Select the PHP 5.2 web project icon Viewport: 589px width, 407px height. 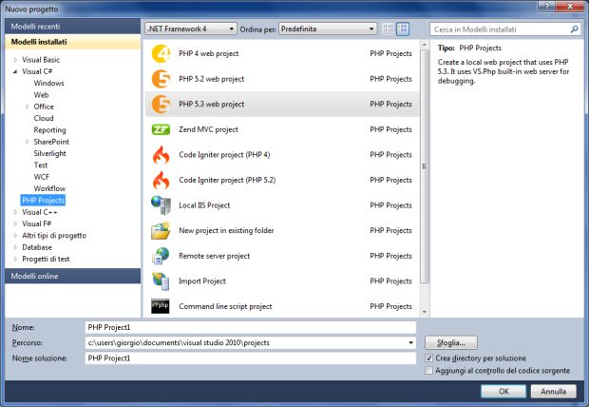(x=161, y=79)
